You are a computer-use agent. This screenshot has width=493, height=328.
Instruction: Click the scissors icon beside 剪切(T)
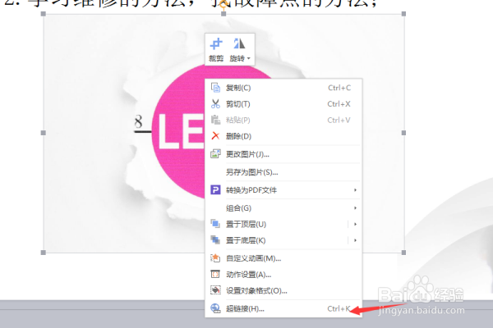click(x=215, y=104)
